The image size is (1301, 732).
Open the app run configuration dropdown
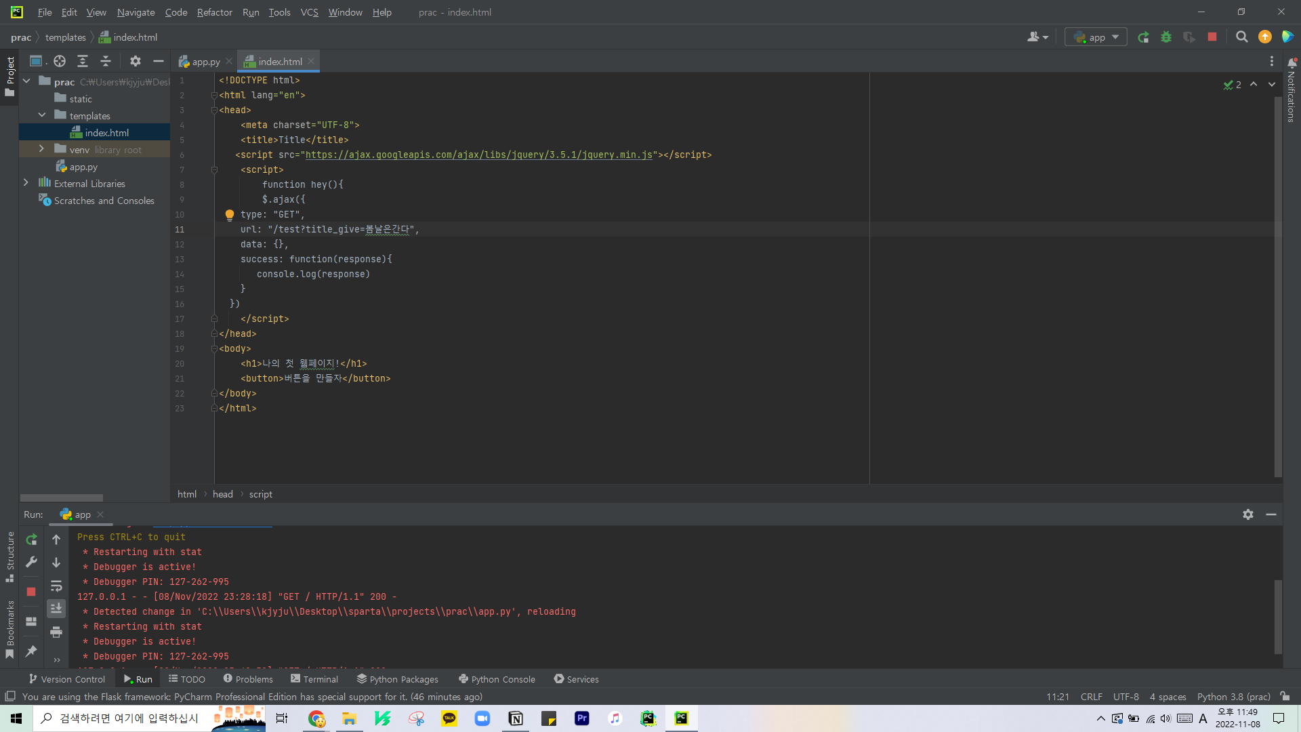pos(1096,37)
